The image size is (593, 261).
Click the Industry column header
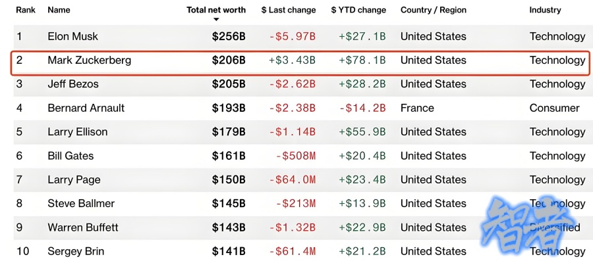pos(545,10)
